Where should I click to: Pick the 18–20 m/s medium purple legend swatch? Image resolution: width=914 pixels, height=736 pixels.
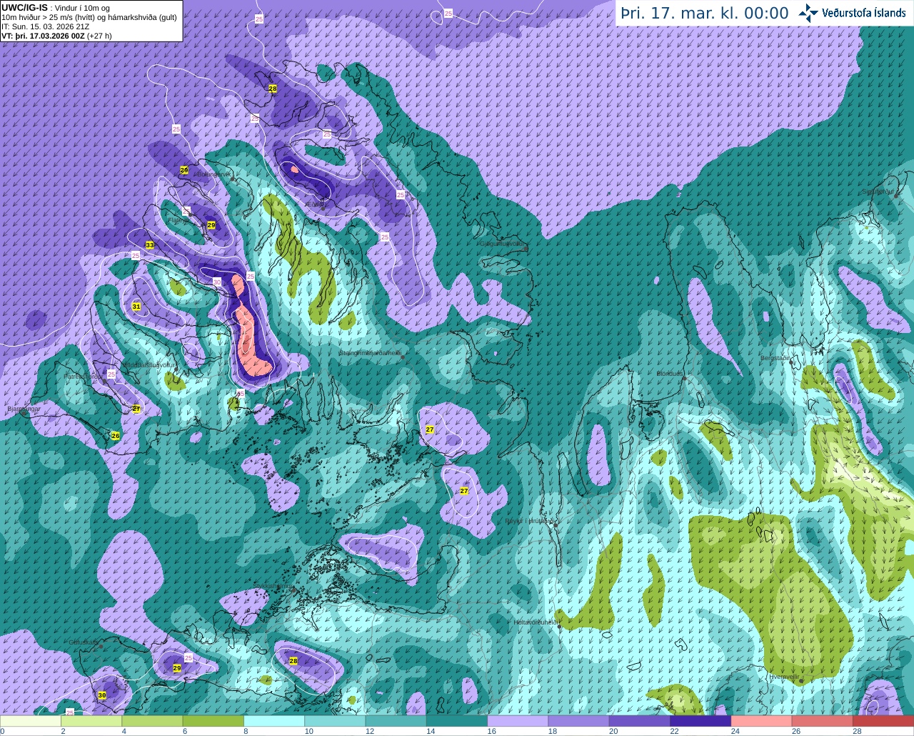tap(578, 721)
